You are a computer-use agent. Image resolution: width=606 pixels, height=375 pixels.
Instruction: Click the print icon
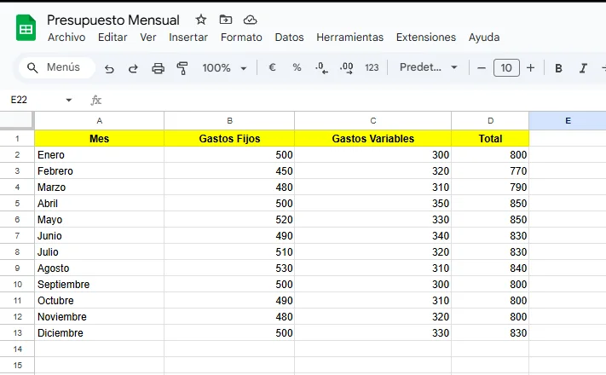point(158,68)
